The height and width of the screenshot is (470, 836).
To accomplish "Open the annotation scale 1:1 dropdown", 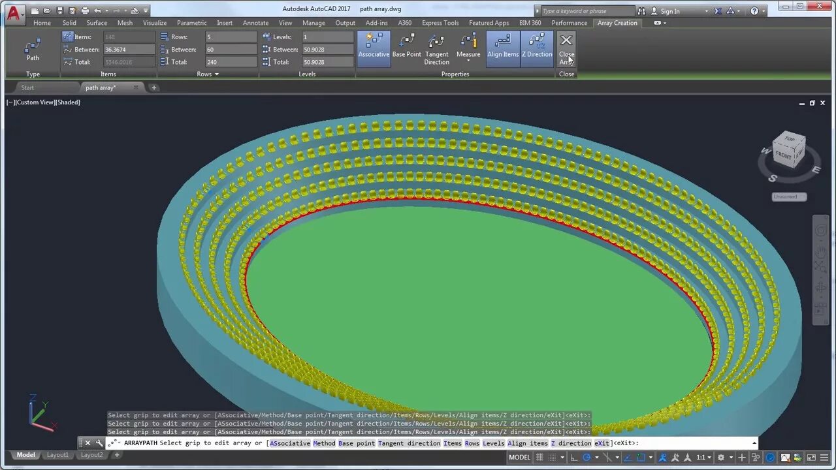I will (x=702, y=458).
